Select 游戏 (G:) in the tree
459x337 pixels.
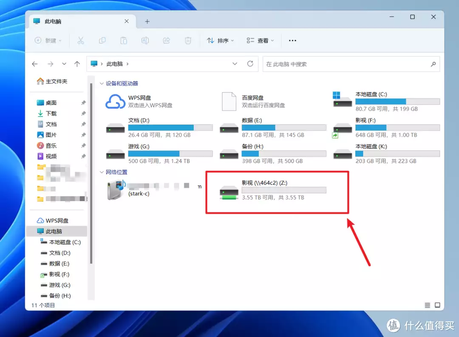click(x=56, y=285)
